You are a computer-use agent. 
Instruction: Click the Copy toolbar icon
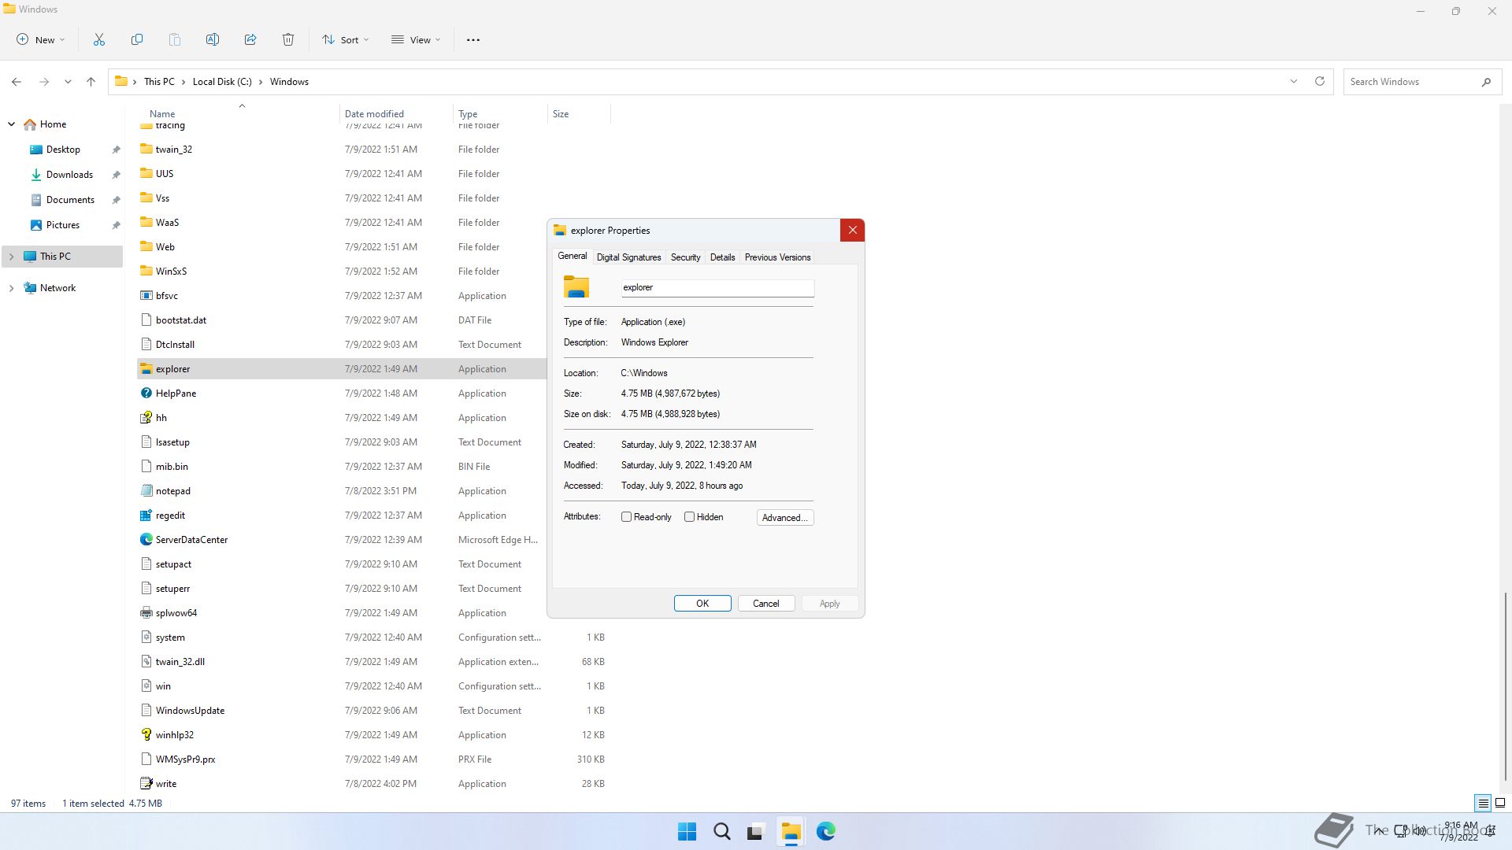(137, 39)
